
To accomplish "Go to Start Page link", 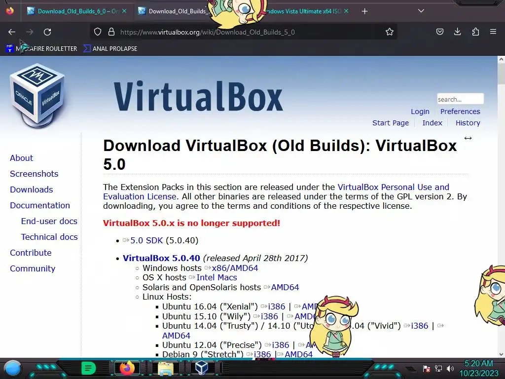I will (391, 123).
